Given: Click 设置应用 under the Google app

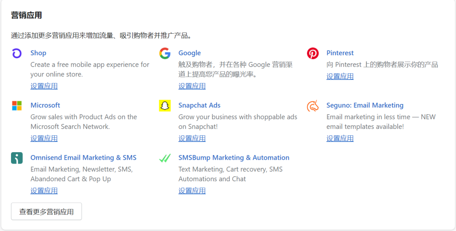Looking at the screenshot, I should [x=192, y=86].
